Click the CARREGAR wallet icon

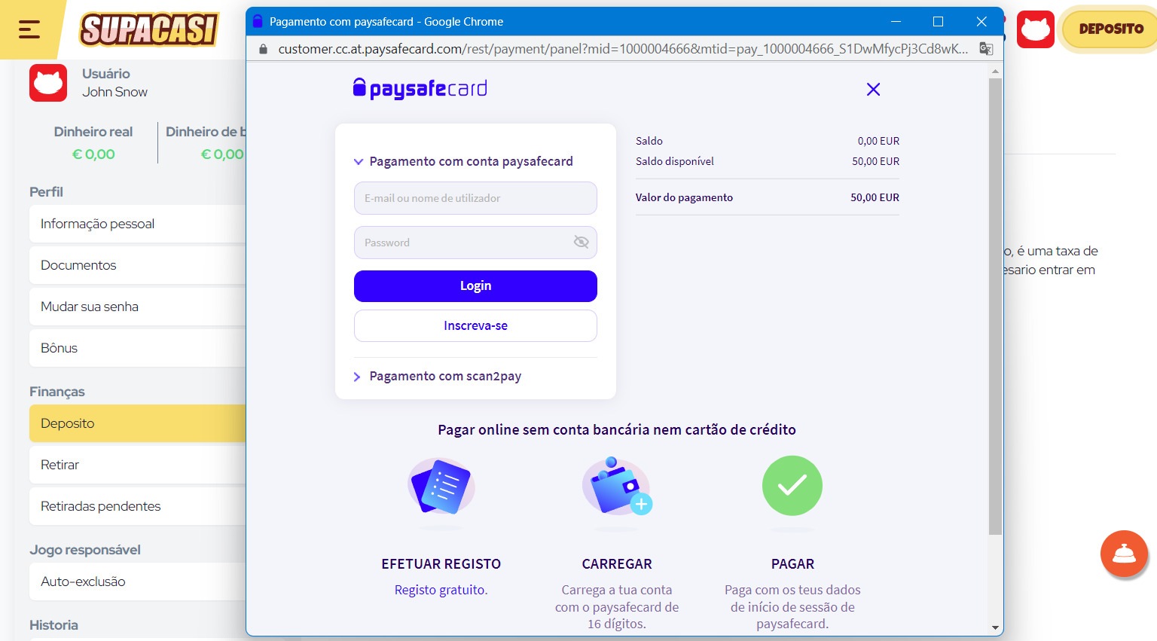pos(616,490)
